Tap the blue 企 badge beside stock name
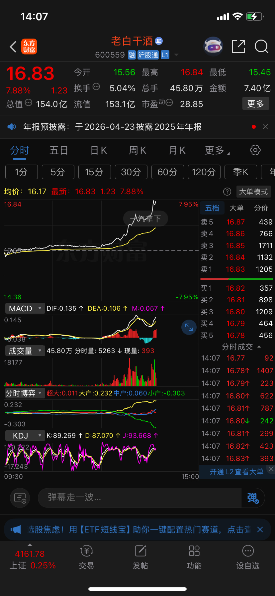Viewport: 275px width, 596px height. (x=159, y=41)
